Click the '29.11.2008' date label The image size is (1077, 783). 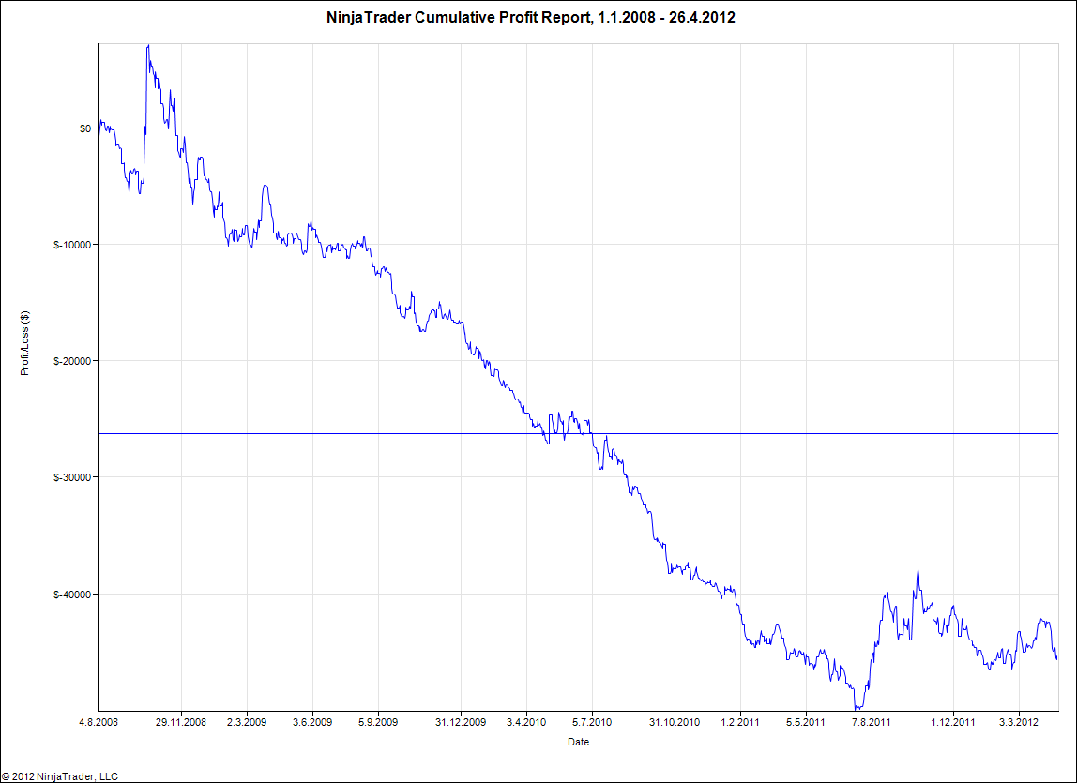pyautogui.click(x=181, y=722)
